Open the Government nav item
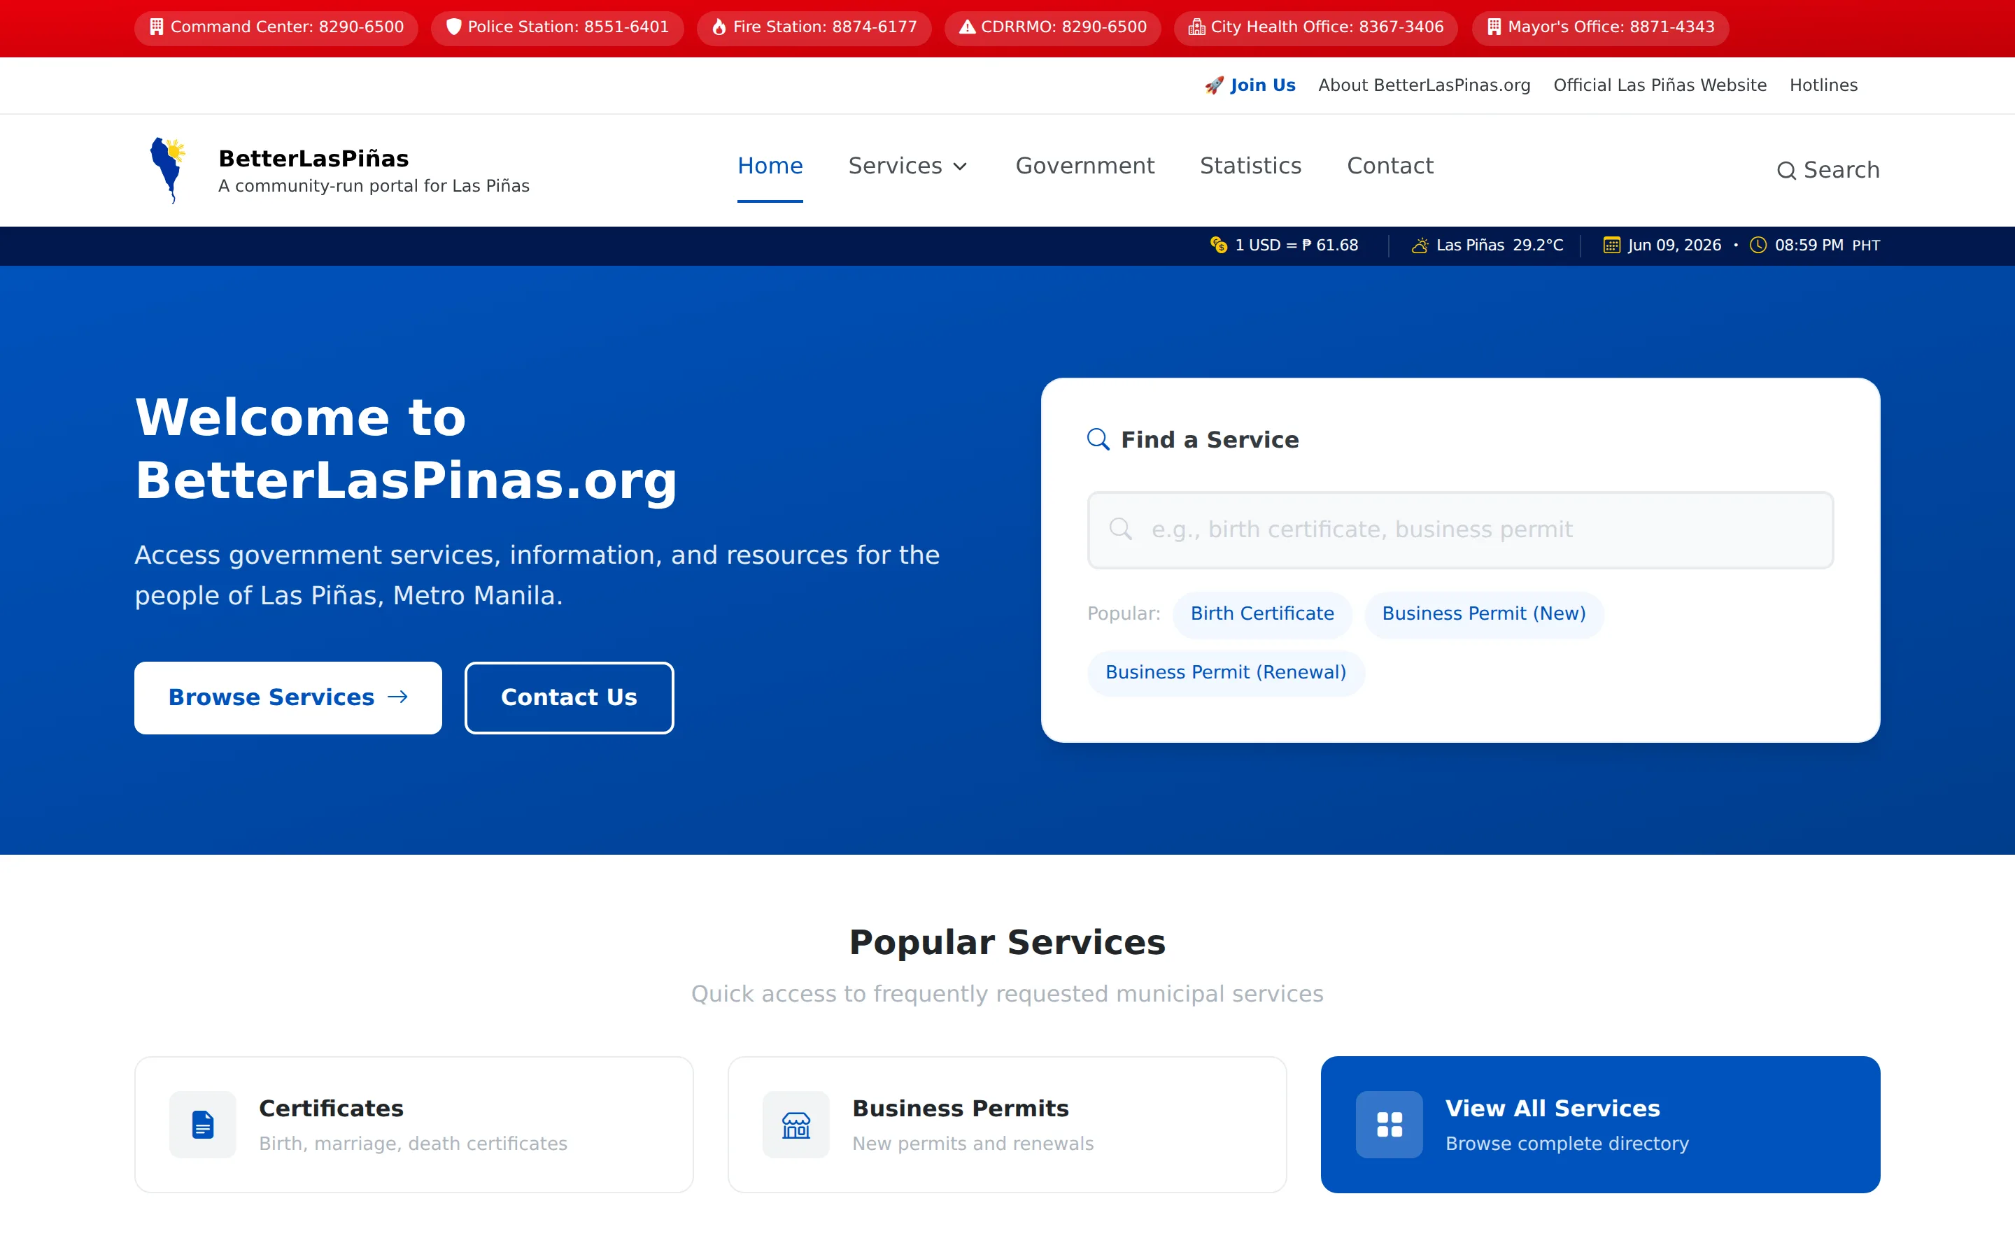This screenshot has height=1259, width=2015. (1085, 166)
